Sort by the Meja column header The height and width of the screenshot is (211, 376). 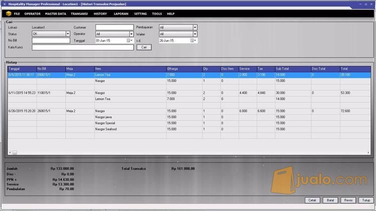coord(80,69)
